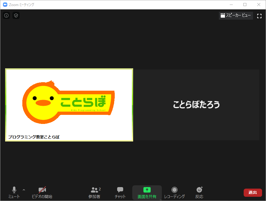Mute the microphone with ミュート

click(14, 193)
